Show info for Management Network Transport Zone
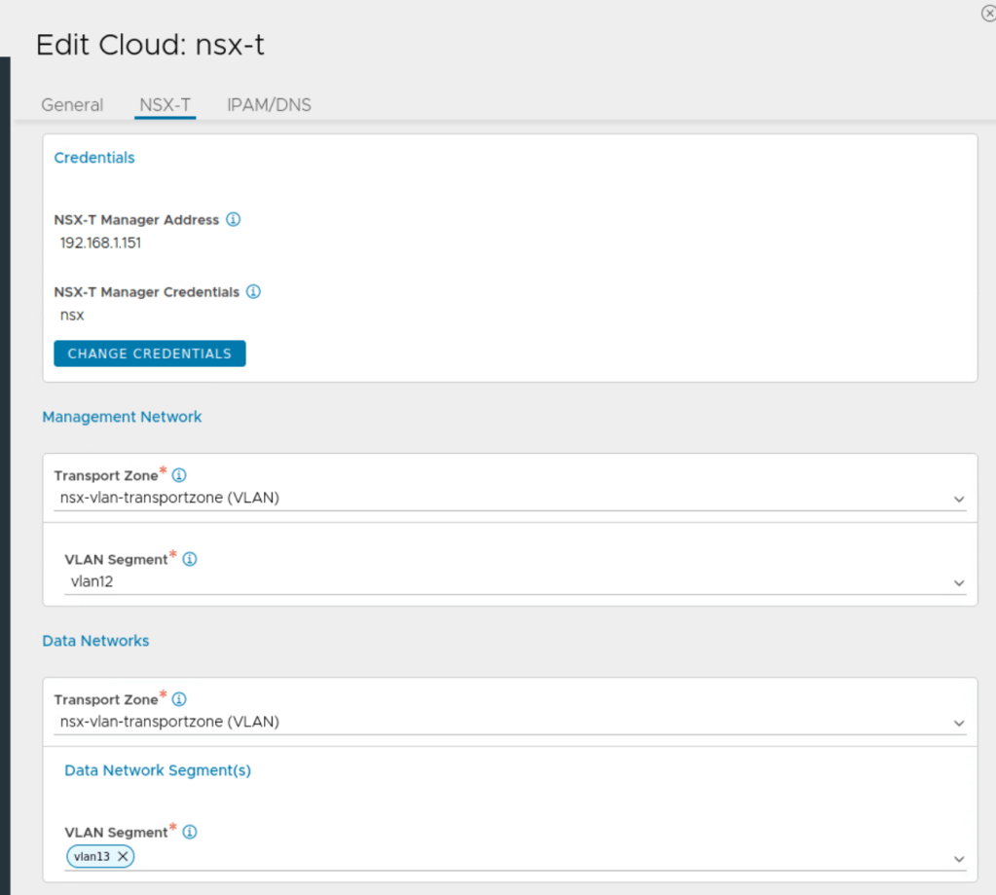Viewport: 996px width, 895px height. click(x=179, y=475)
